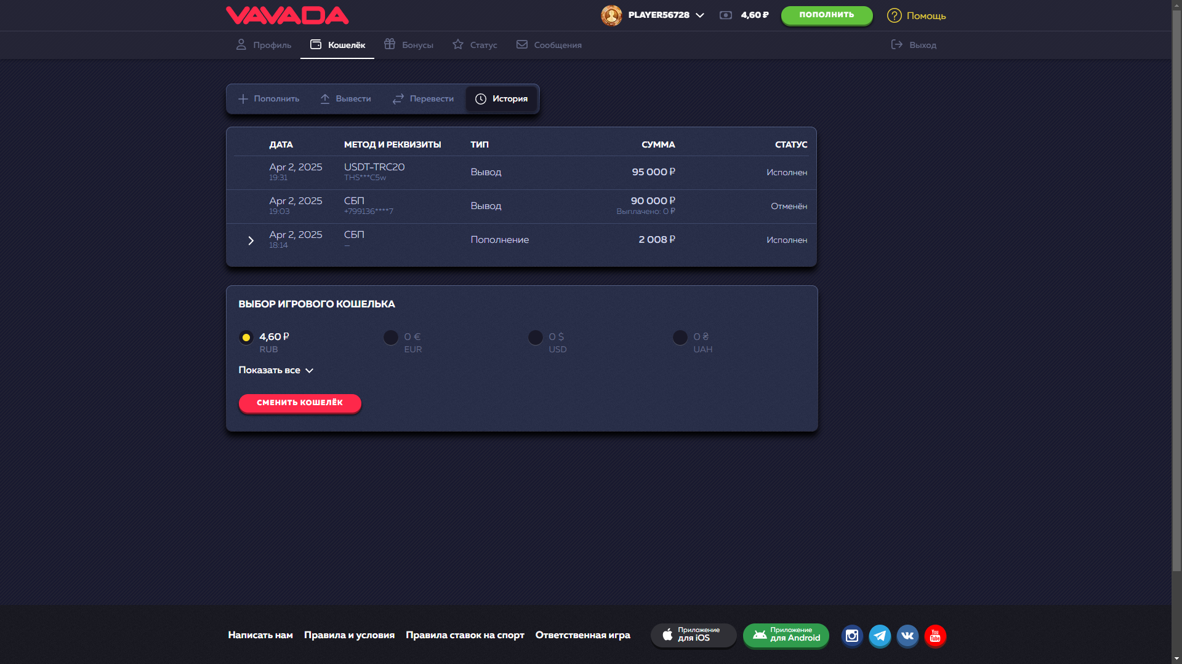Click the header balance 4,60 ₽
This screenshot has height=664, width=1182.
click(x=755, y=15)
